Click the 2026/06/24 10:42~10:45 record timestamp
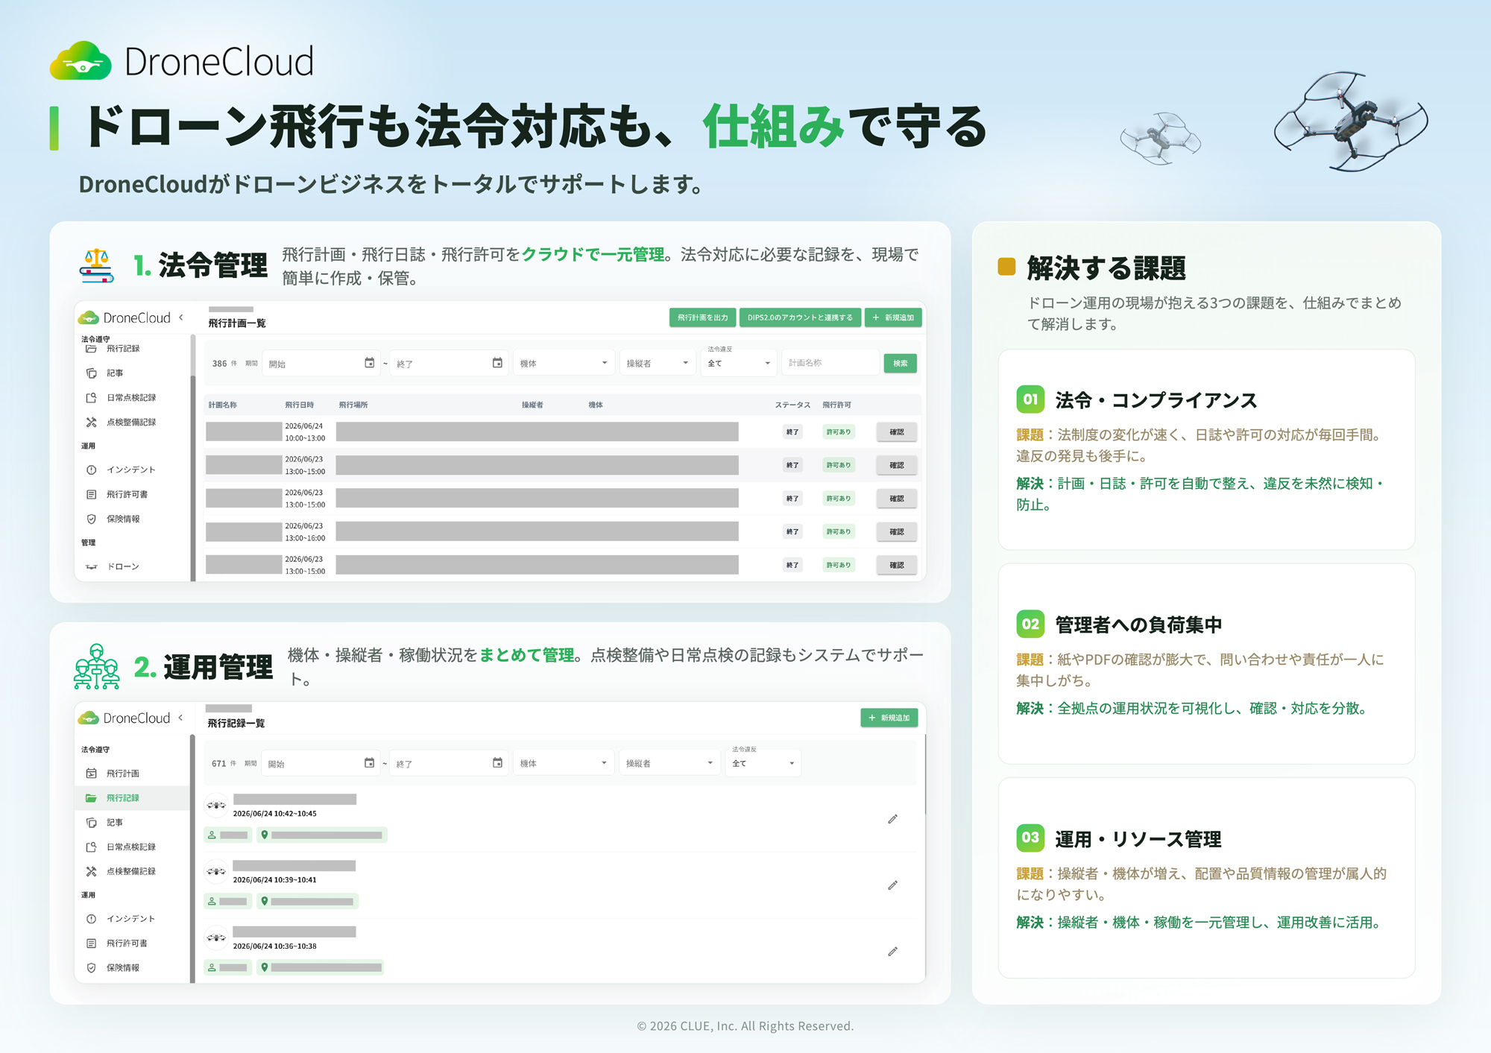The image size is (1491, 1053). [275, 814]
